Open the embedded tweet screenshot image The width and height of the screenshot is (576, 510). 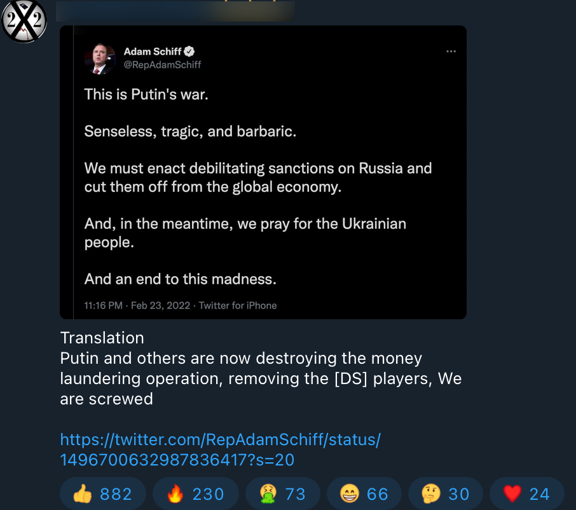pyautogui.click(x=263, y=172)
